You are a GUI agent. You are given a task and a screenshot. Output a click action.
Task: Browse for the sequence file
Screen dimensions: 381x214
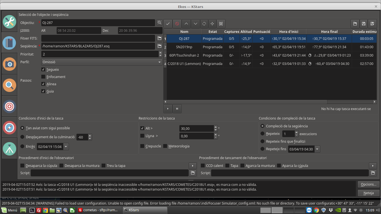point(159,46)
